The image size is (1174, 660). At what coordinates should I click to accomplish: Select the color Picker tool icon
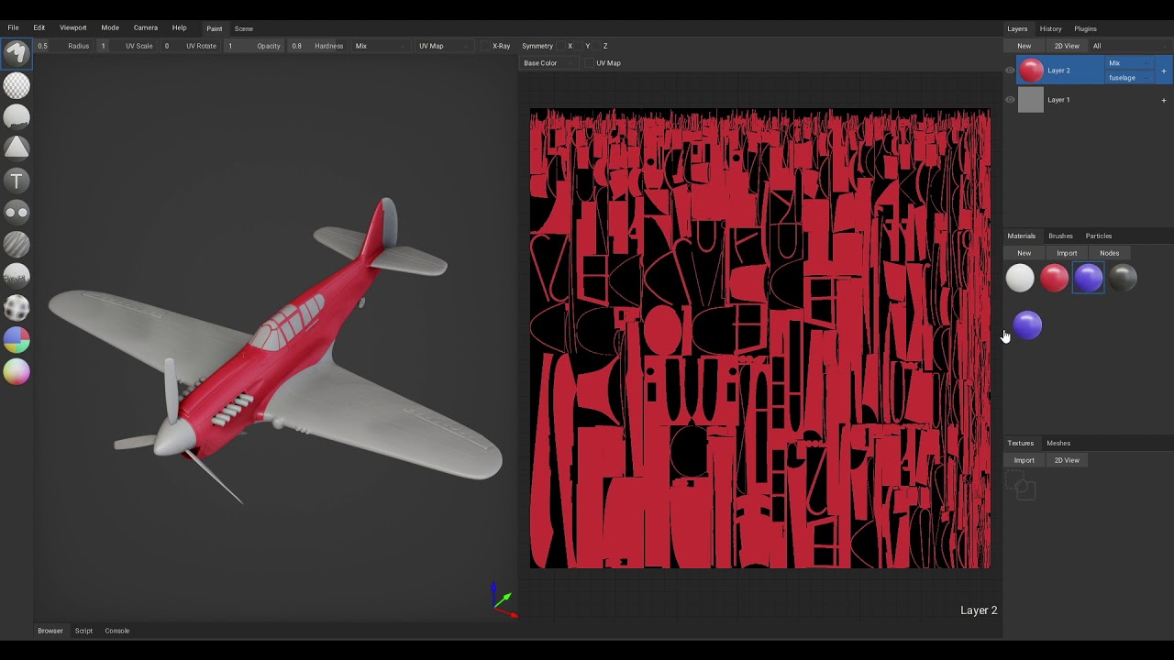pos(17,371)
